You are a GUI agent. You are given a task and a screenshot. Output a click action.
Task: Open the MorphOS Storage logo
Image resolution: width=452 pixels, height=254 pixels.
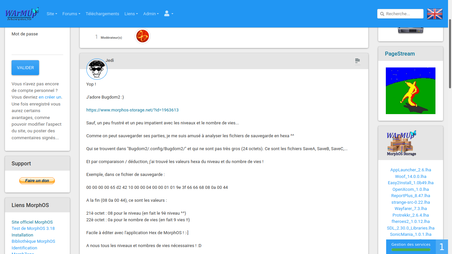click(401, 143)
